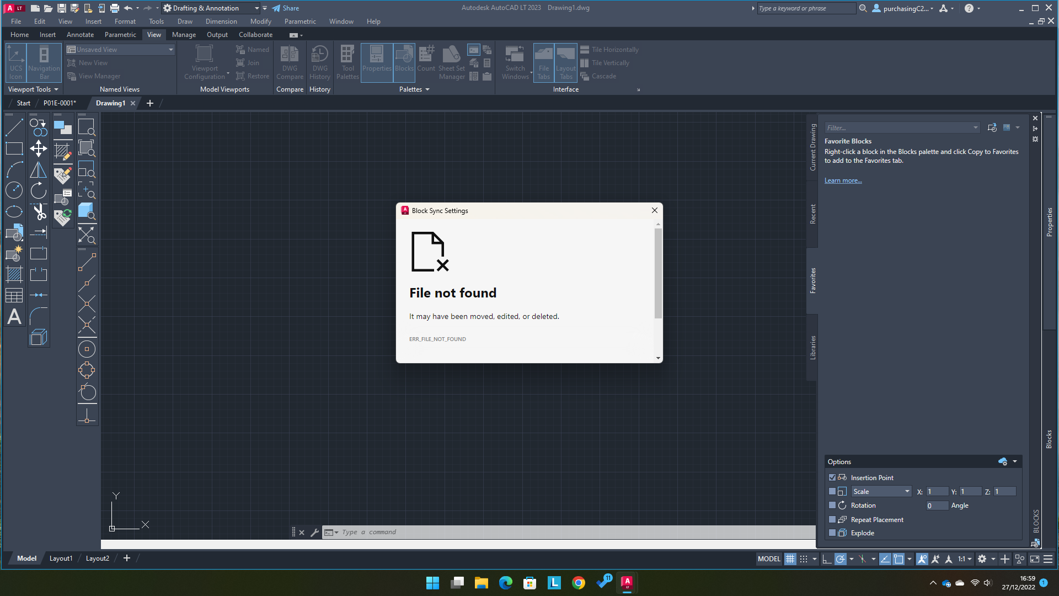Select the Rotate tool
The height and width of the screenshot is (596, 1059).
38,190
